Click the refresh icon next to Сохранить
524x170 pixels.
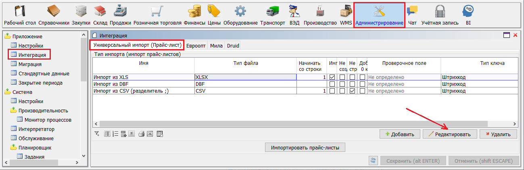point(373,161)
